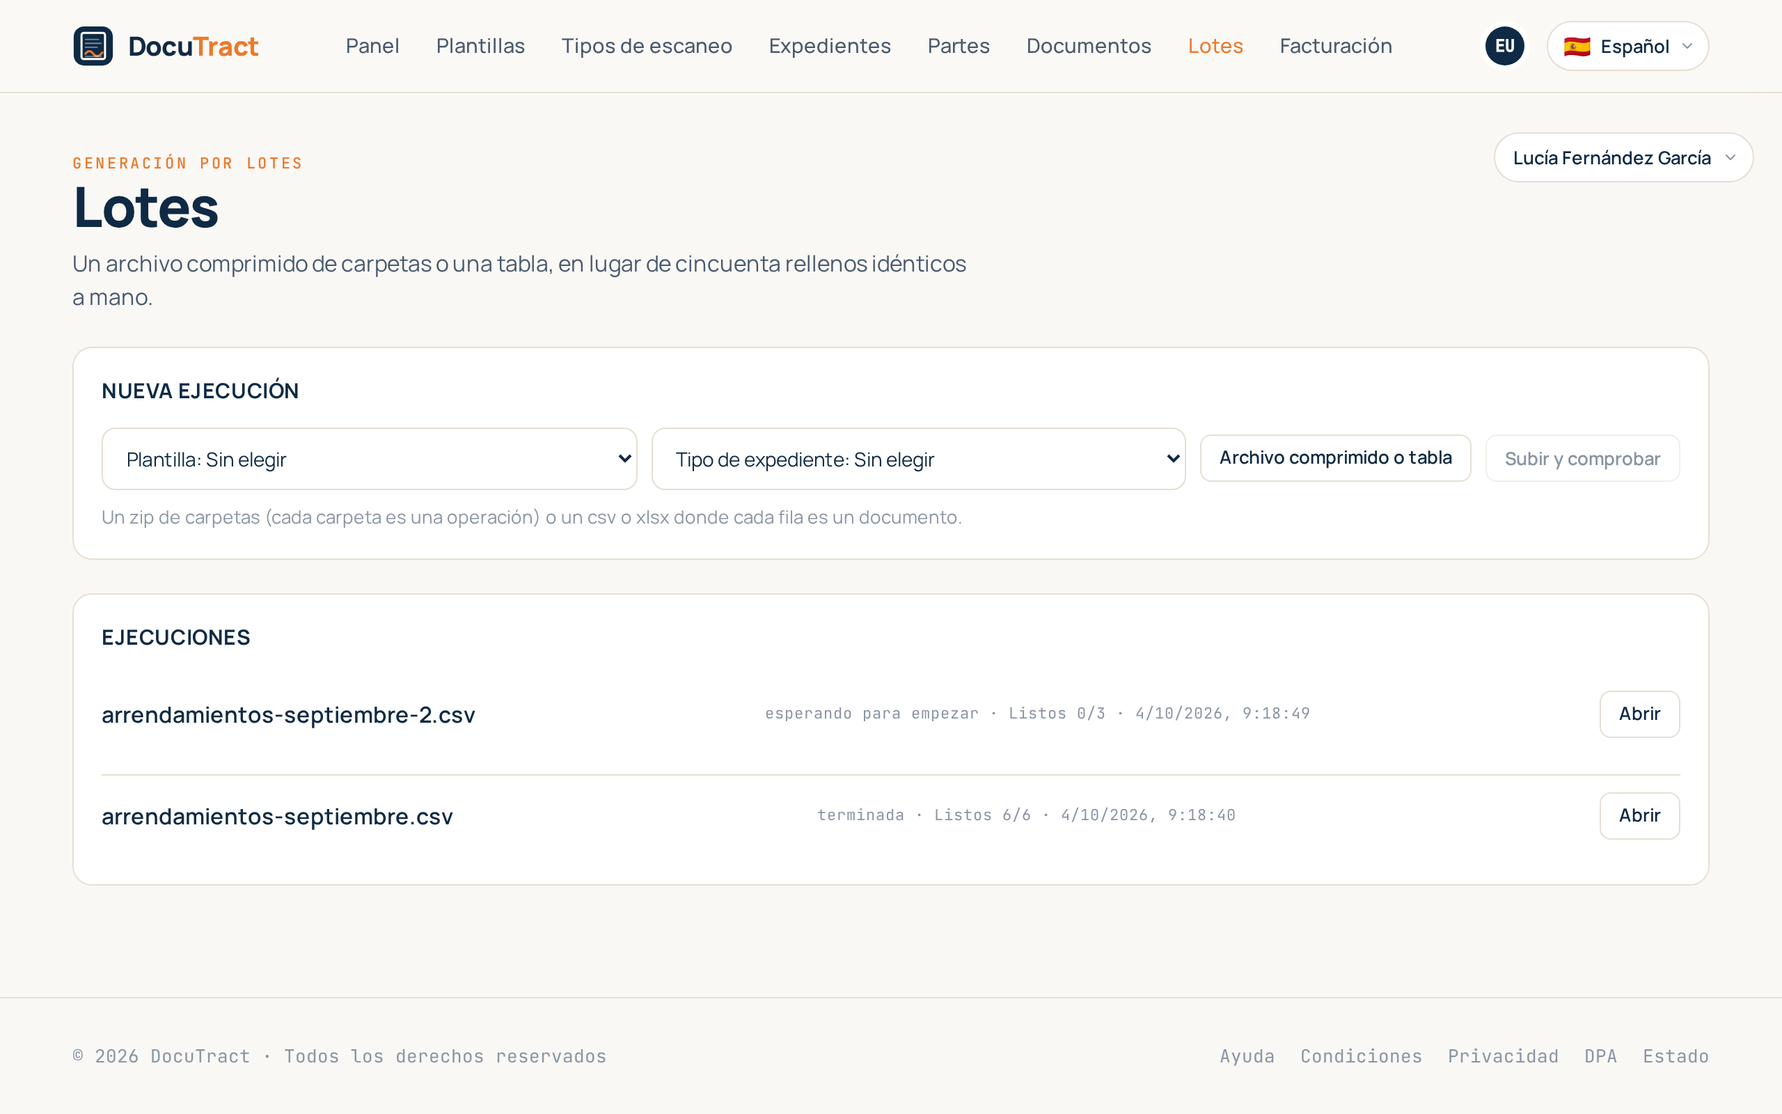This screenshot has height=1114, width=1782.
Task: Open the Expedientes page
Action: tap(830, 46)
